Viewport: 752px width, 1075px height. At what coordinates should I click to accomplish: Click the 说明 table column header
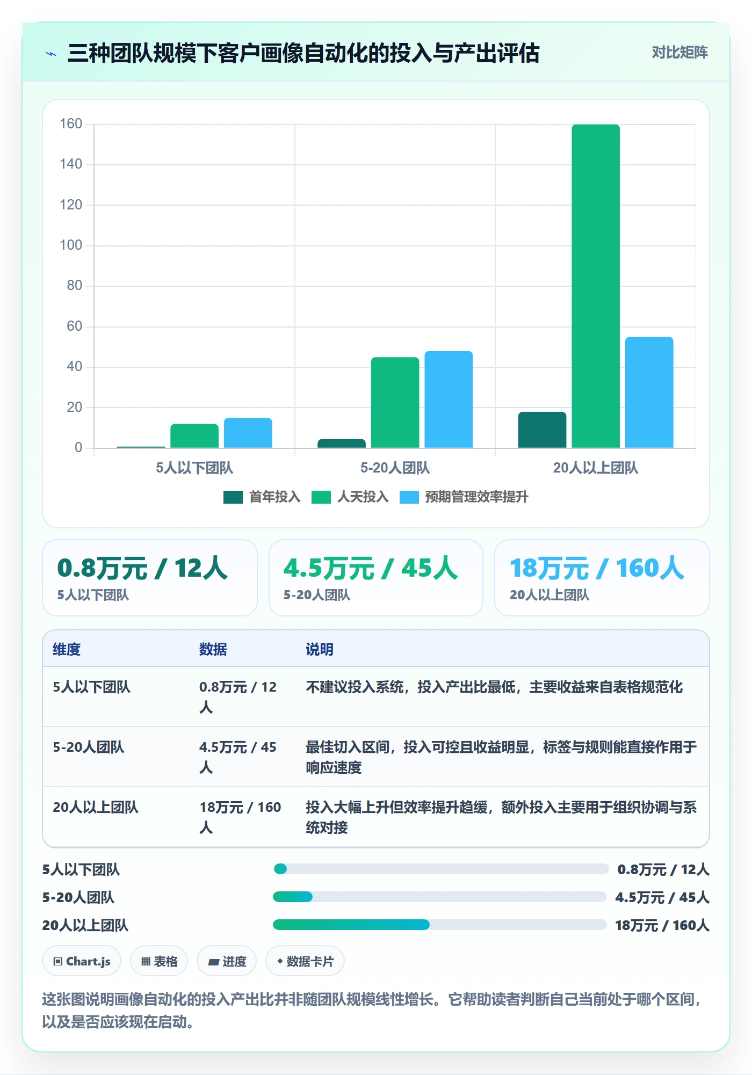coord(320,649)
